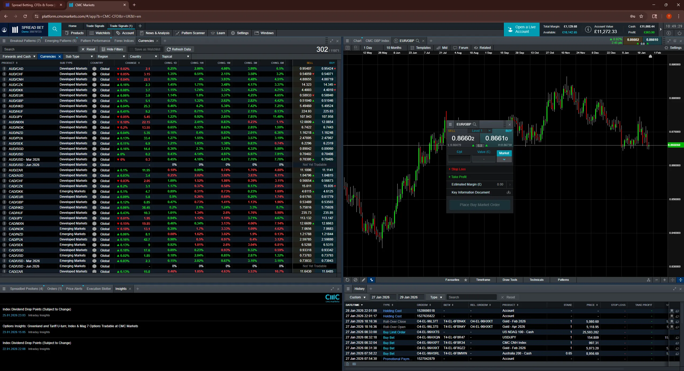684x371 pixels.
Task: Open the Sub Type filter dropdown
Action: click(x=79, y=57)
